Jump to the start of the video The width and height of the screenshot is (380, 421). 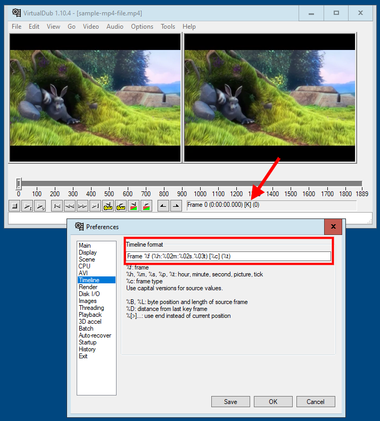[57, 206]
